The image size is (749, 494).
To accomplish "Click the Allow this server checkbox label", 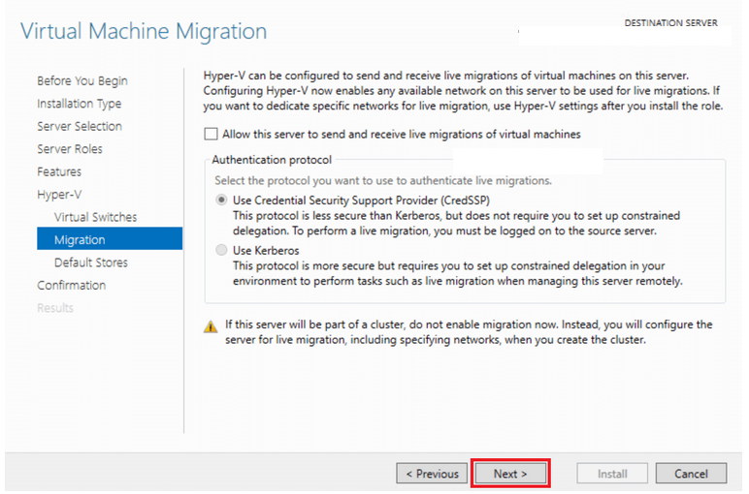I will 402,135.
